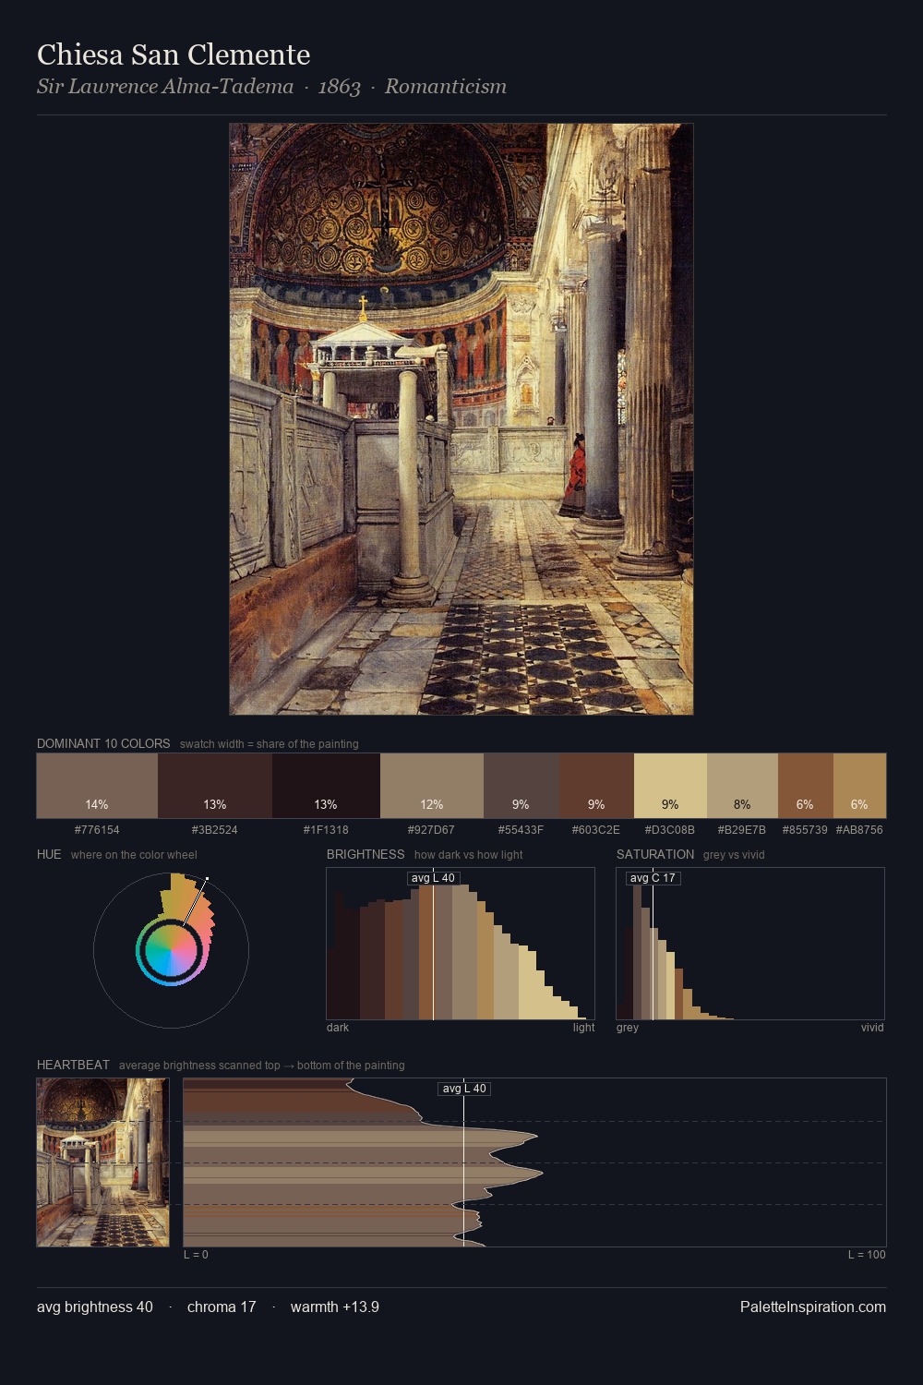The image size is (923, 1385).
Task: Select the #55433F swatch
Action: (521, 786)
